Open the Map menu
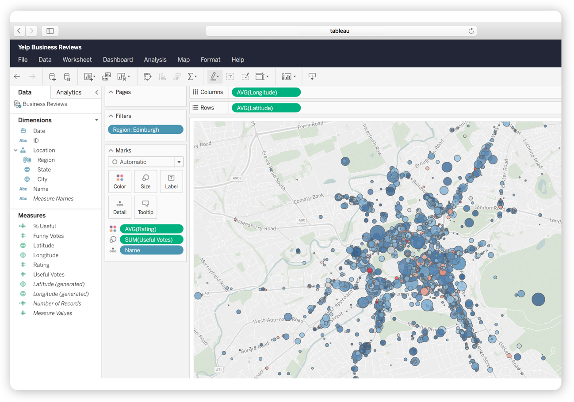The height and width of the screenshot is (402, 574). (x=184, y=60)
